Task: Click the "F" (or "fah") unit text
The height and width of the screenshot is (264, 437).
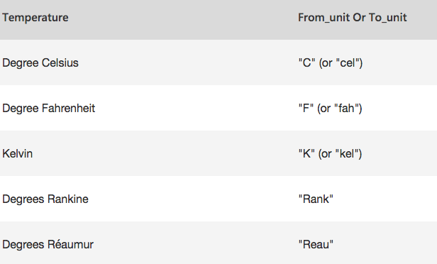Action: click(x=330, y=108)
